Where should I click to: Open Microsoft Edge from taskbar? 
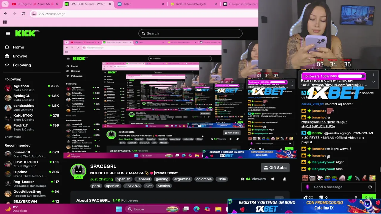(x=196, y=209)
